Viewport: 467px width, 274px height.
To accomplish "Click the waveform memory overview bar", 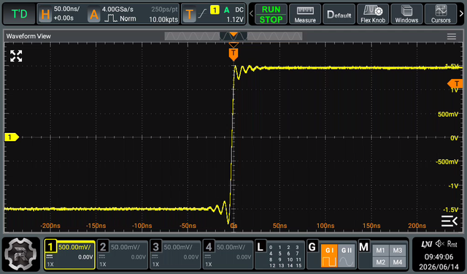I will [233, 36].
